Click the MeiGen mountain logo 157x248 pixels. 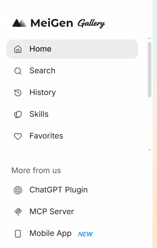[20, 23]
